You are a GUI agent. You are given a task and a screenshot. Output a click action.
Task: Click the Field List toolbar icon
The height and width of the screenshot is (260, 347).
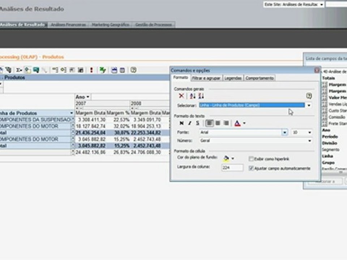point(123,70)
